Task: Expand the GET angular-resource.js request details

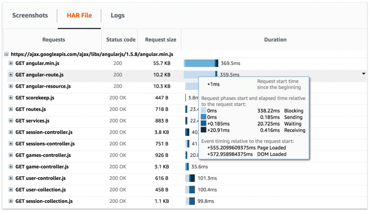Action: [x=10, y=86]
